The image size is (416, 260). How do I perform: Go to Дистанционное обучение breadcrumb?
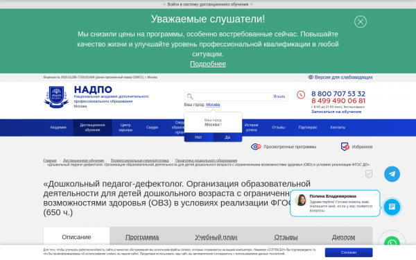[x=84, y=161]
